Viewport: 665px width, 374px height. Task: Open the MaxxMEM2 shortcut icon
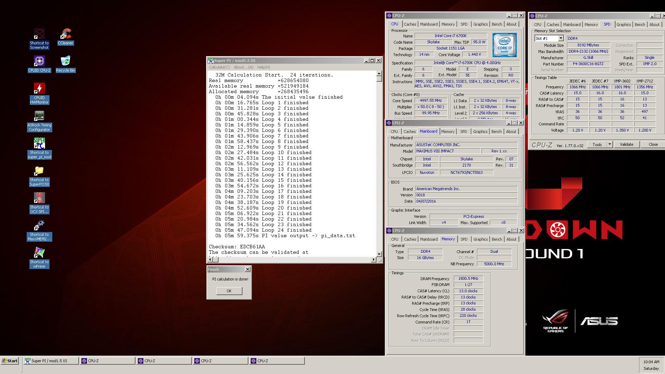39,230
